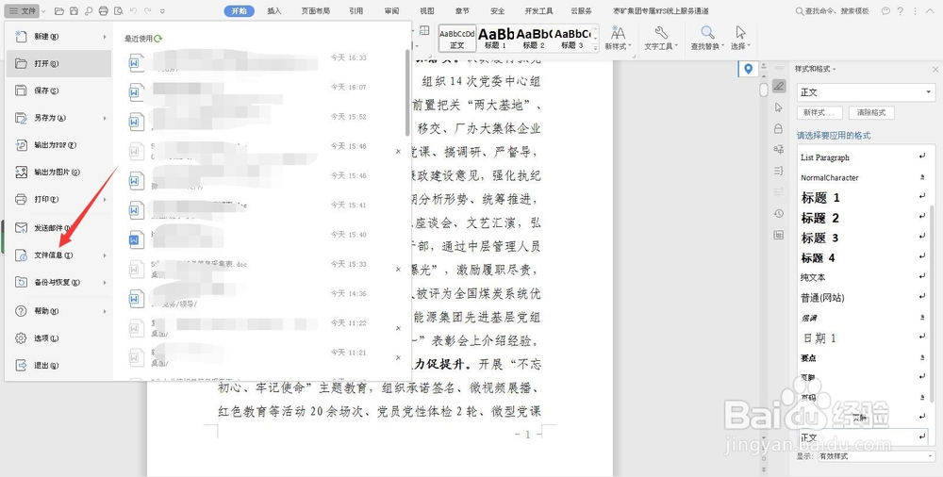Open 选项 settings entry

[x=58, y=338]
